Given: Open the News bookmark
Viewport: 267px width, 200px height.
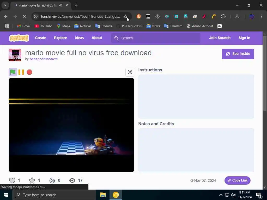Looking at the screenshot, I should click(x=153, y=26).
